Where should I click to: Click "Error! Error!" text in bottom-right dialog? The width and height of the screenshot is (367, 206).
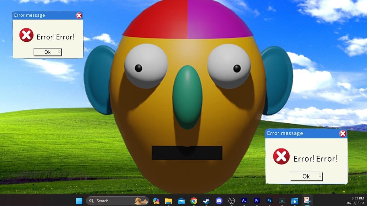pos(315,158)
